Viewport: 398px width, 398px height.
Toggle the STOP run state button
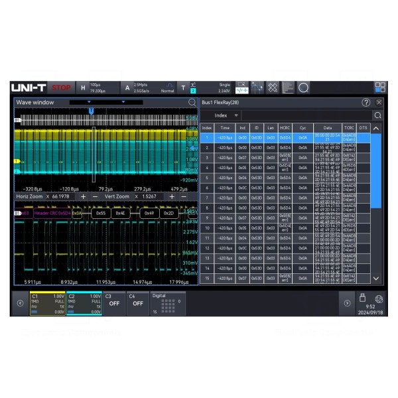pos(61,88)
